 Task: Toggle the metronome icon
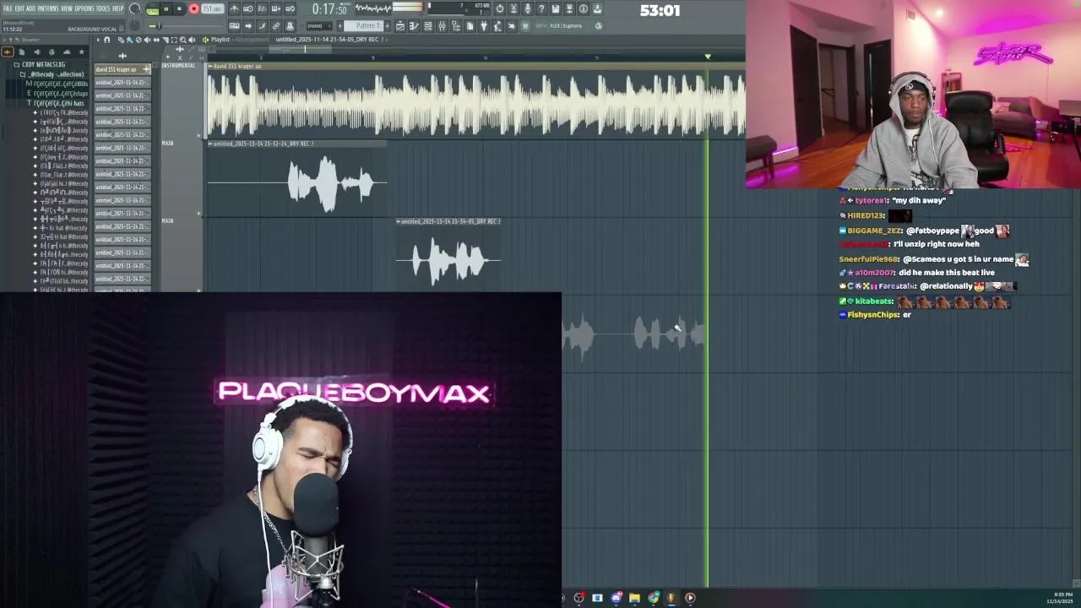click(x=234, y=9)
